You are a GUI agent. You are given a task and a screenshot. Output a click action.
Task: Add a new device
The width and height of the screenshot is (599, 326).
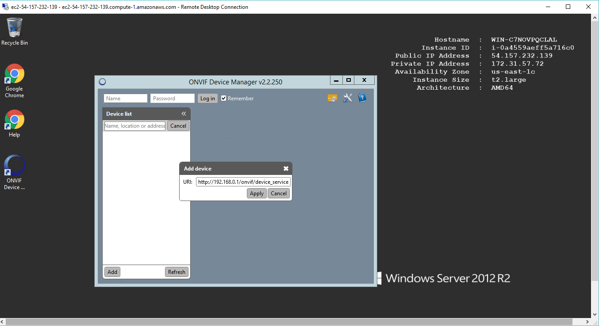(111, 272)
